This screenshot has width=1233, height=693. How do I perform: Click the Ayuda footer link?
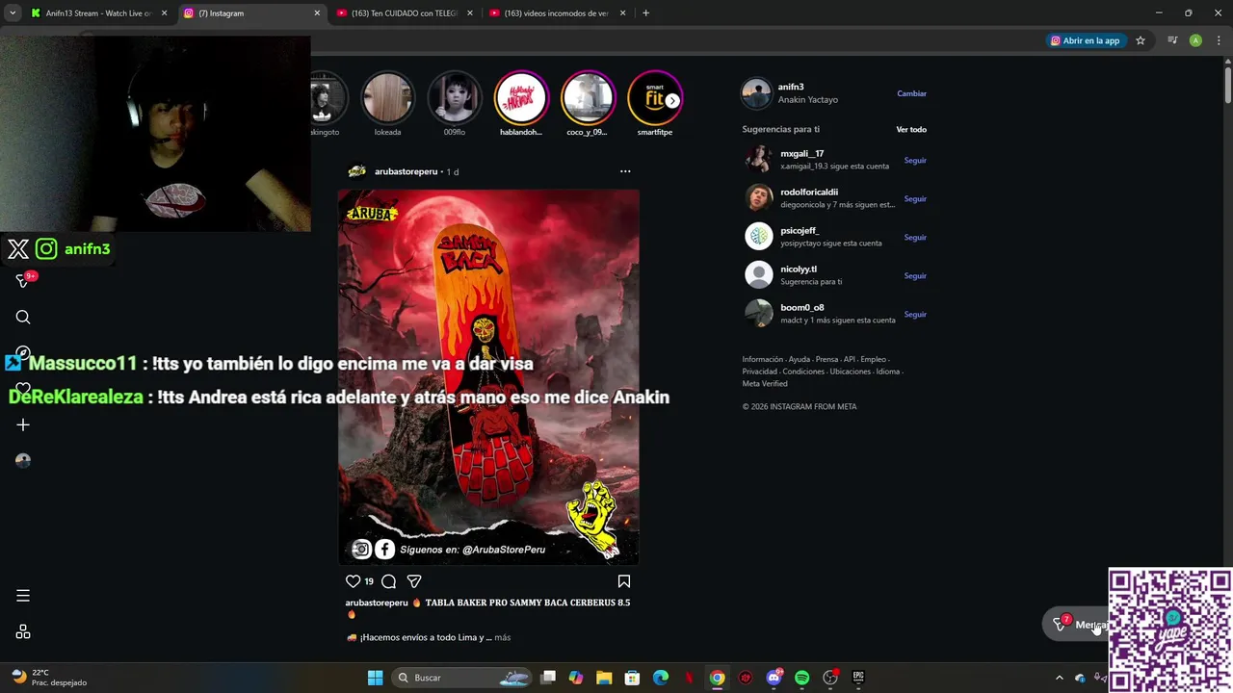coord(799,359)
